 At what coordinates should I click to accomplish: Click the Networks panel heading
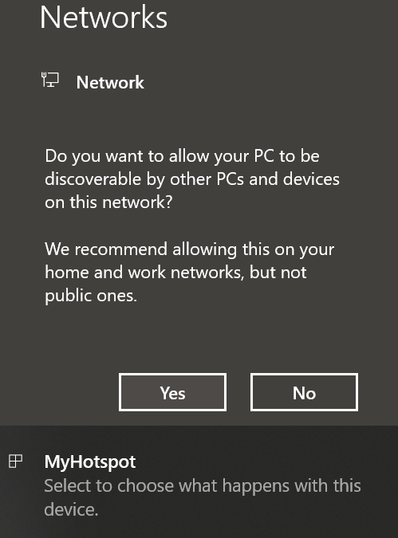coord(104,18)
